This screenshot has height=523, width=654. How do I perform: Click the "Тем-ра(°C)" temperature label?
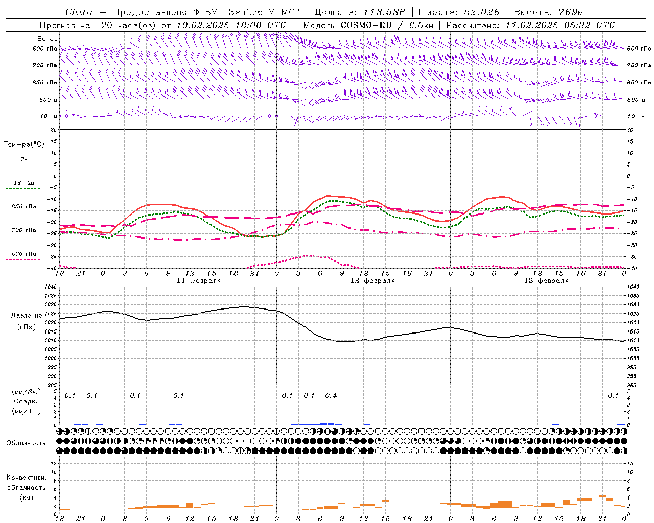point(24,145)
